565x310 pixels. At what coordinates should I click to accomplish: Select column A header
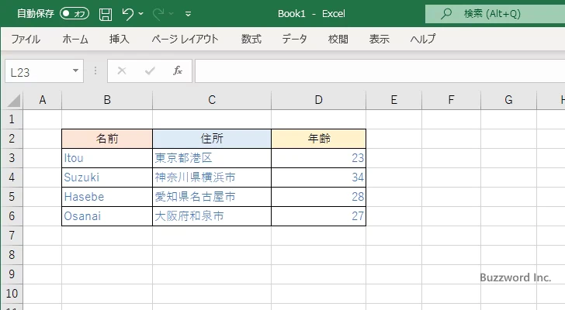(x=43, y=100)
